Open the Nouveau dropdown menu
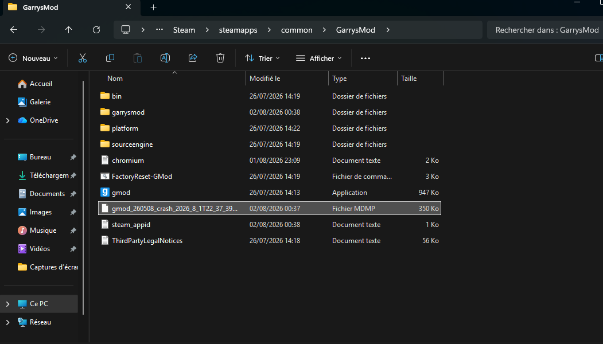The width and height of the screenshot is (603, 344). pyautogui.click(x=33, y=58)
